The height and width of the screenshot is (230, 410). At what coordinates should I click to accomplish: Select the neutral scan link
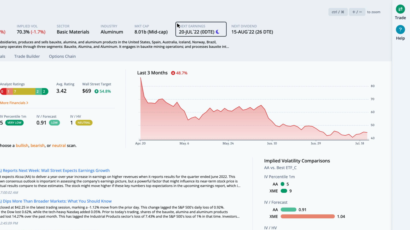tap(59, 145)
